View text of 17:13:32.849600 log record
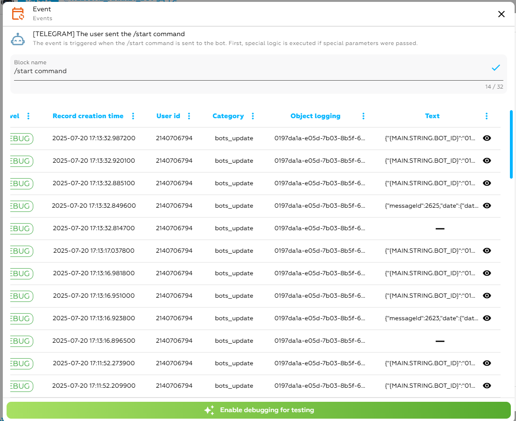 [x=487, y=206]
